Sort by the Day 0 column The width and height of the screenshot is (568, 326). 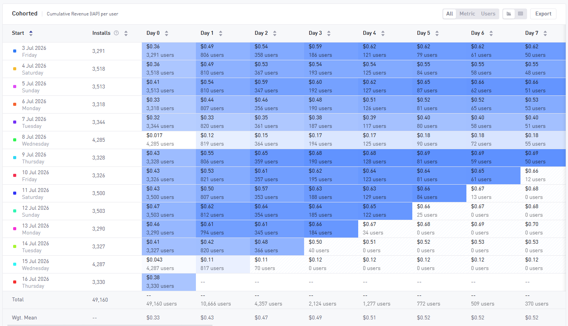167,33
